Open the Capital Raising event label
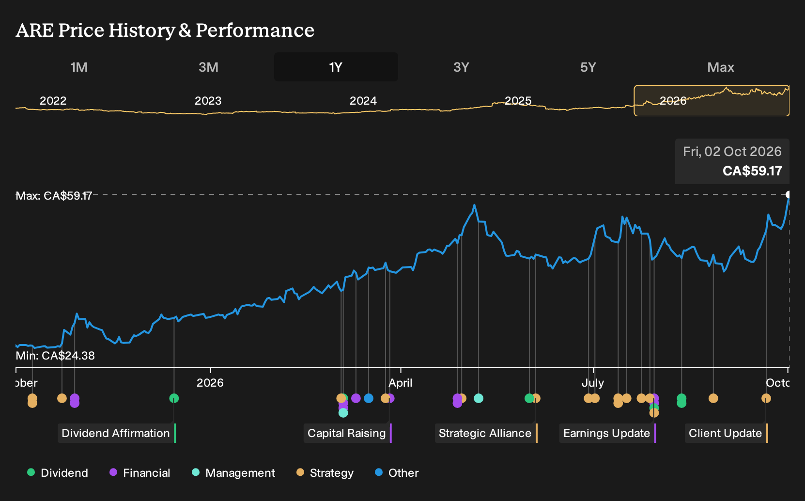This screenshot has height=501, width=805. [347, 433]
